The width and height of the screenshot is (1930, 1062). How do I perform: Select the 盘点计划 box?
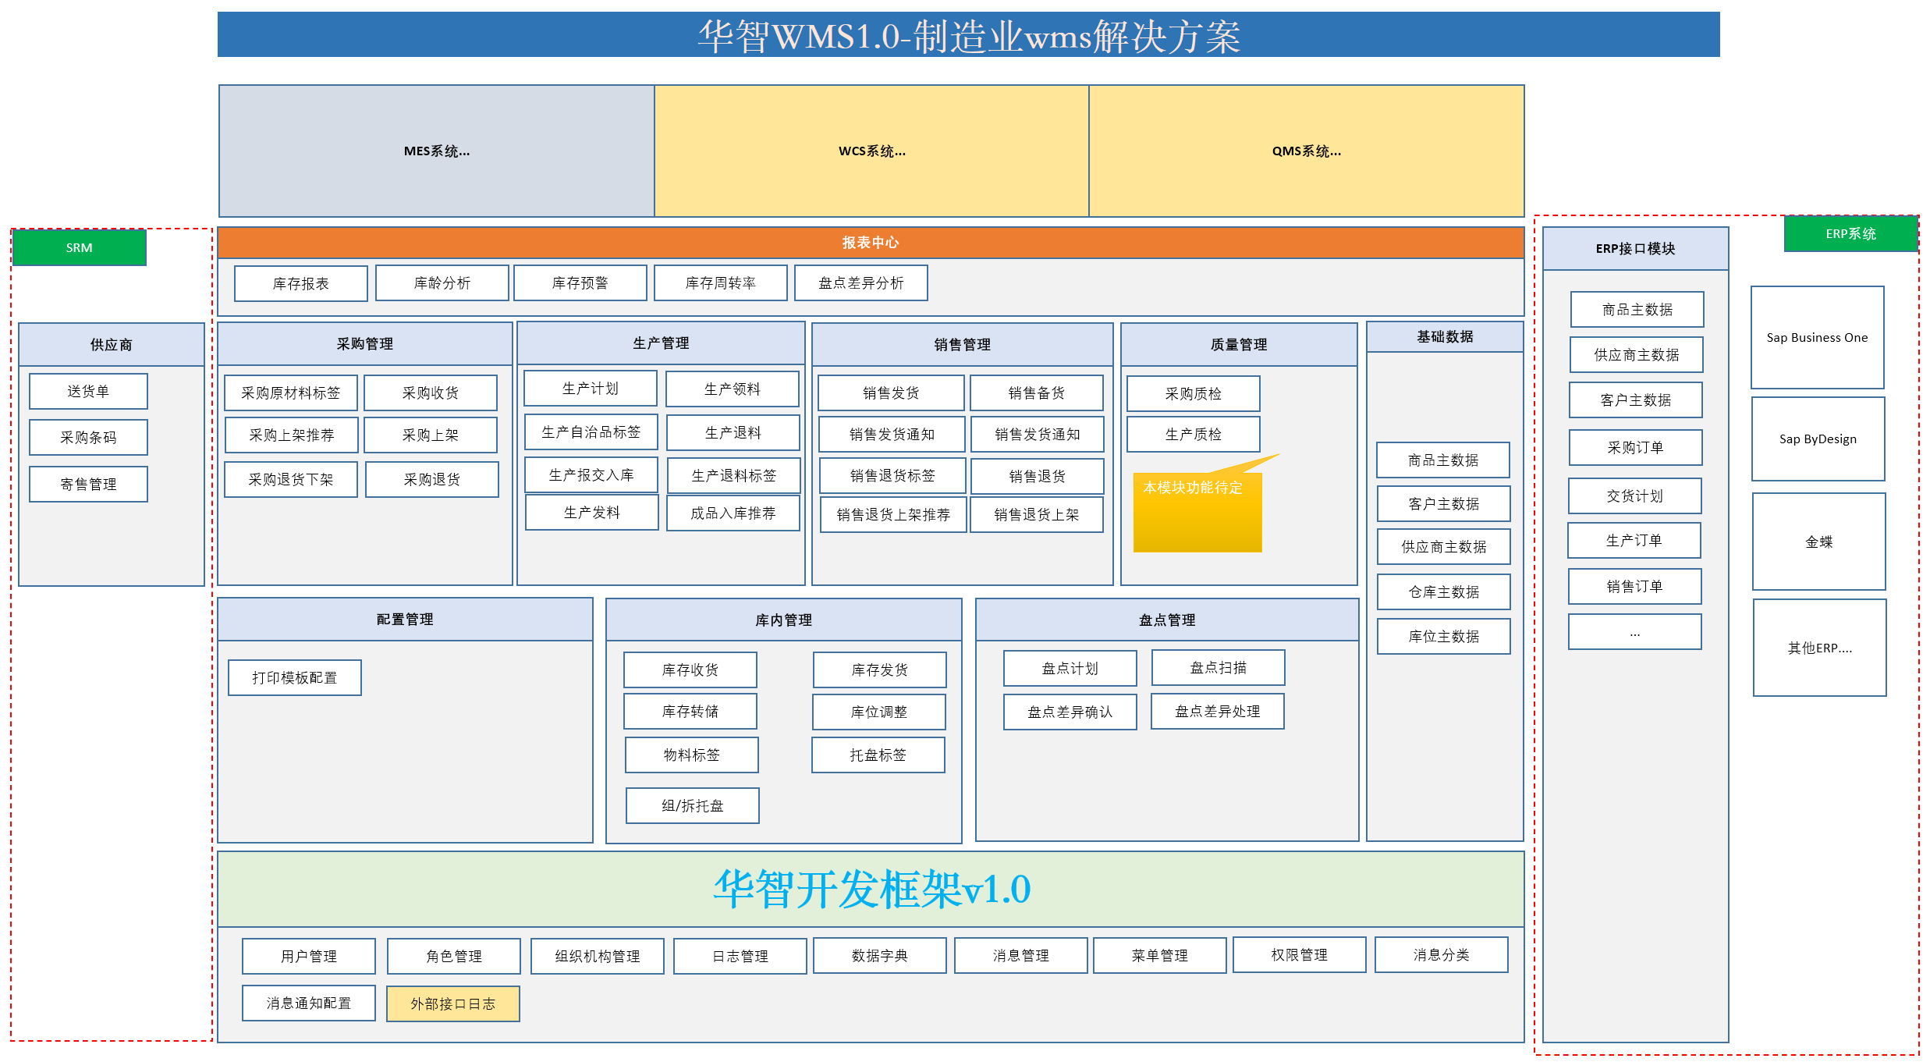1069,668
